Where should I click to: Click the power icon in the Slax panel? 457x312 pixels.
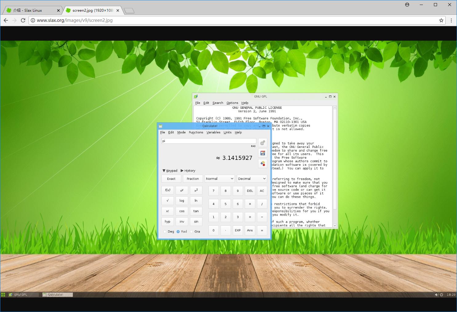pos(441,295)
